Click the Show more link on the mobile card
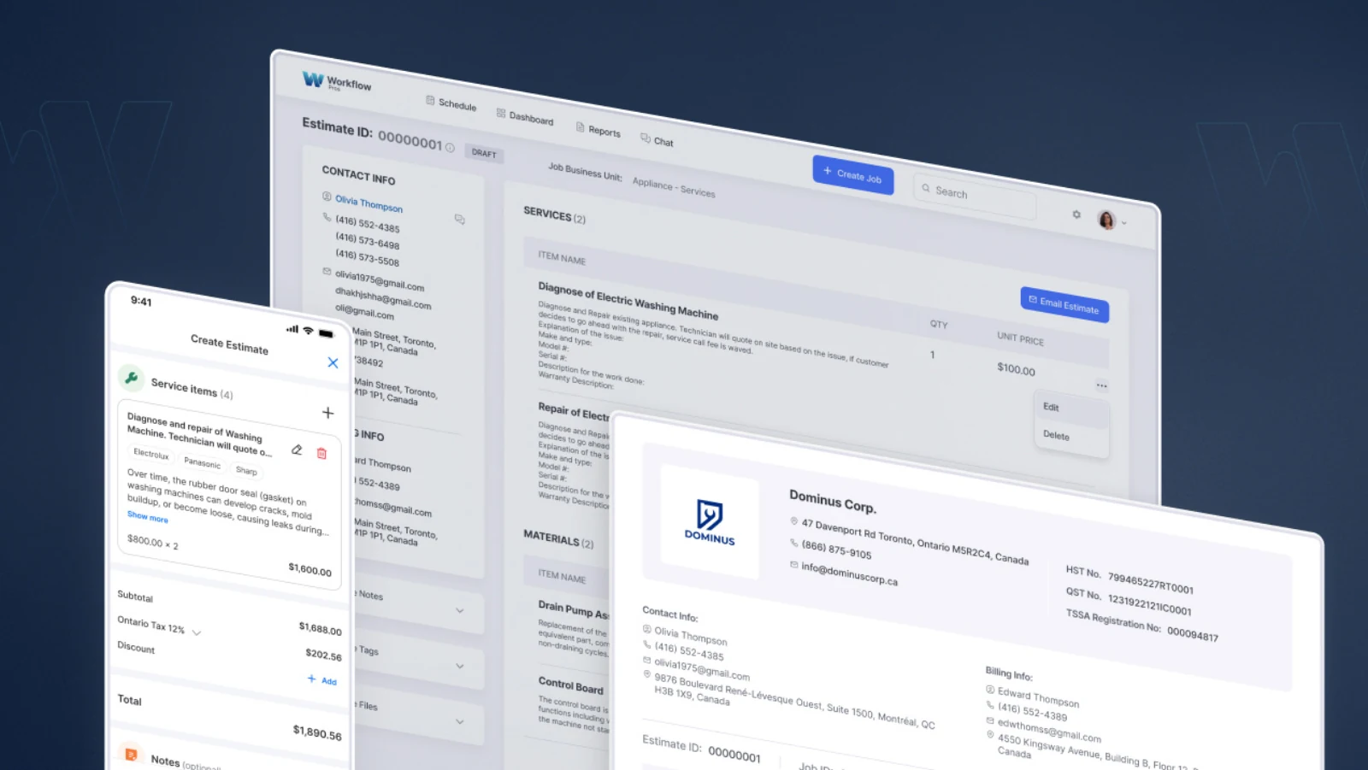The height and width of the screenshot is (770, 1368). click(148, 516)
